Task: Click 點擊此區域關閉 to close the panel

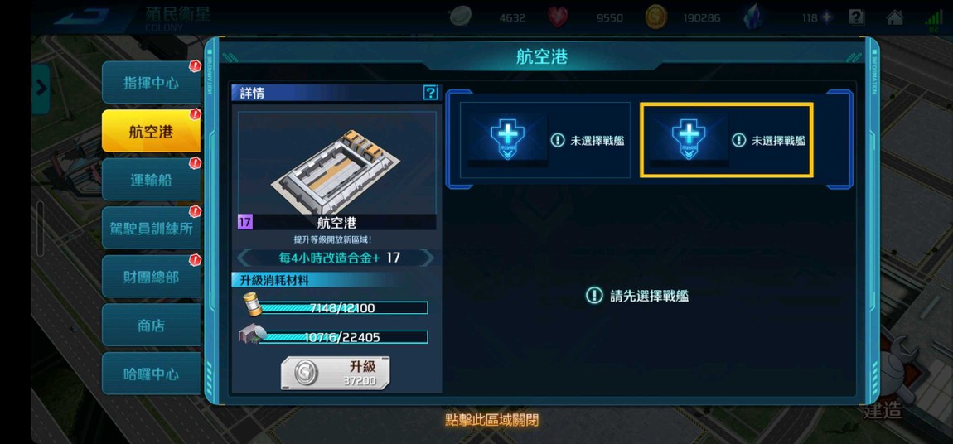Action: 491,420
